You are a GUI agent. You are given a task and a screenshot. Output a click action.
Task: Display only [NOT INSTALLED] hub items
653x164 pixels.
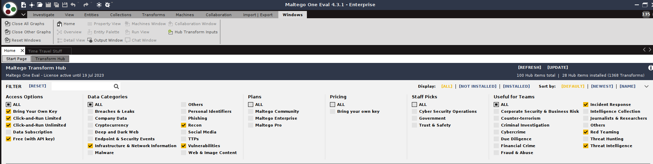pyautogui.click(x=478, y=86)
